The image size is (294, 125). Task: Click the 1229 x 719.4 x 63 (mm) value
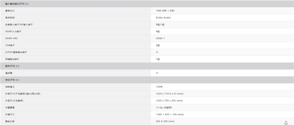(x=169, y=94)
